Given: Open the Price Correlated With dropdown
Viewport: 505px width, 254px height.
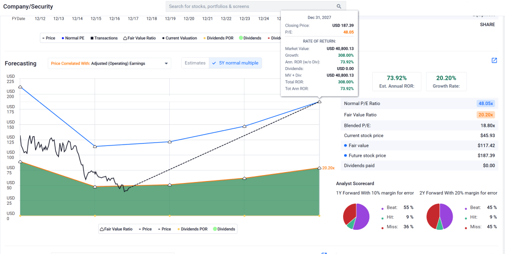Looking at the screenshot, I should pos(110,63).
